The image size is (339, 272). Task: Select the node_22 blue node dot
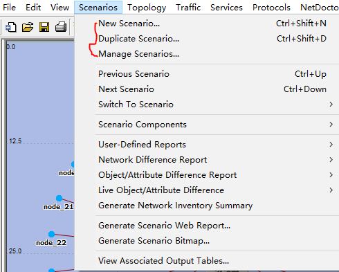51,234
